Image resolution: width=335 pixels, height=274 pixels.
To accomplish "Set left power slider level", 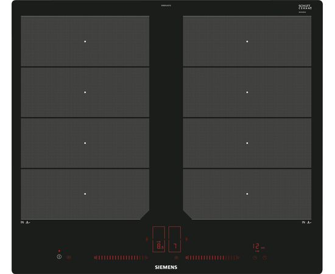I will click(121, 258).
